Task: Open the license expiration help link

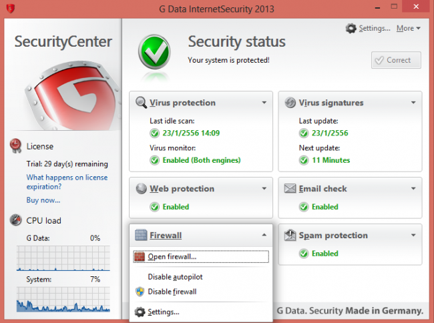Action: [67, 182]
